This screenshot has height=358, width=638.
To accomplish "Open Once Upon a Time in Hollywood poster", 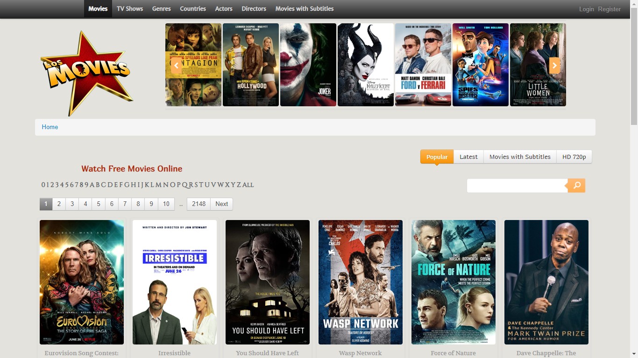I will pos(251,65).
